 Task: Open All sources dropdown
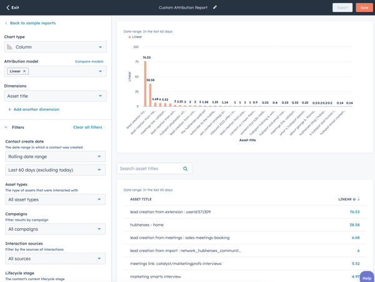pyautogui.click(x=55, y=259)
